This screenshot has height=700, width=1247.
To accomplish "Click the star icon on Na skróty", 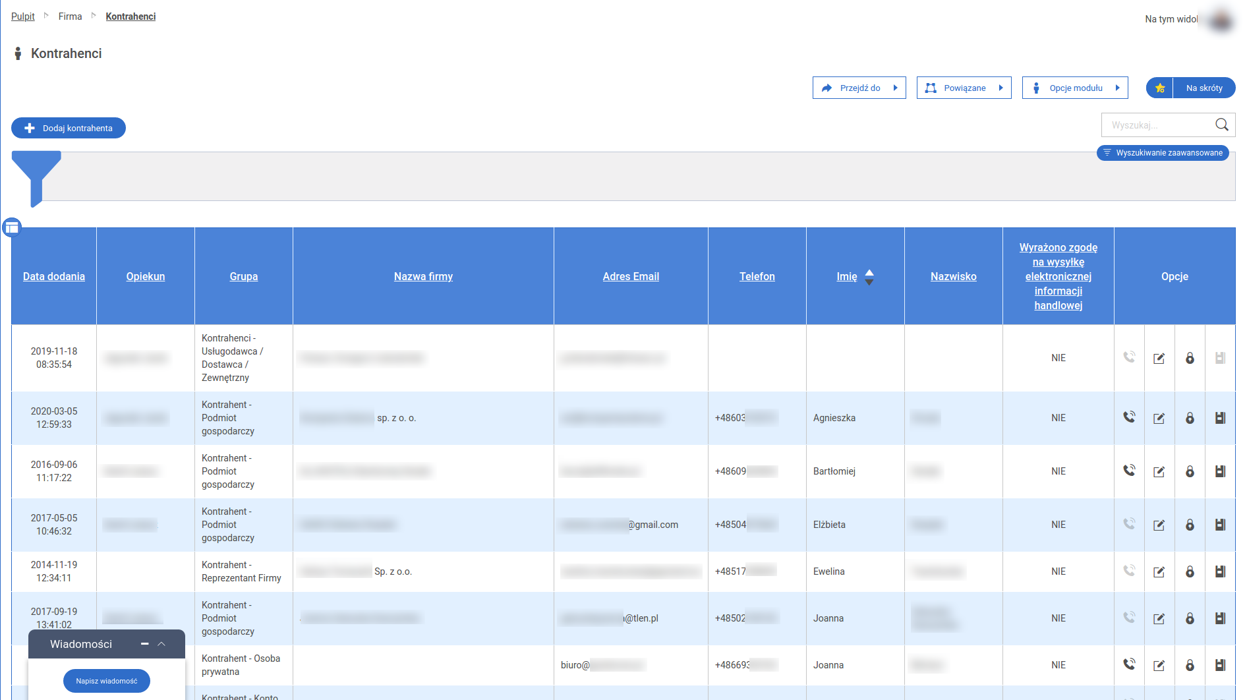I will pyautogui.click(x=1160, y=88).
